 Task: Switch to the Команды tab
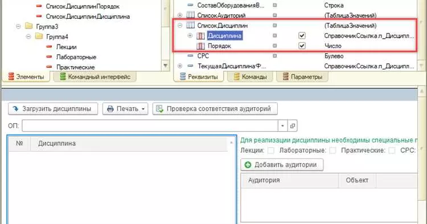[x=251, y=76]
